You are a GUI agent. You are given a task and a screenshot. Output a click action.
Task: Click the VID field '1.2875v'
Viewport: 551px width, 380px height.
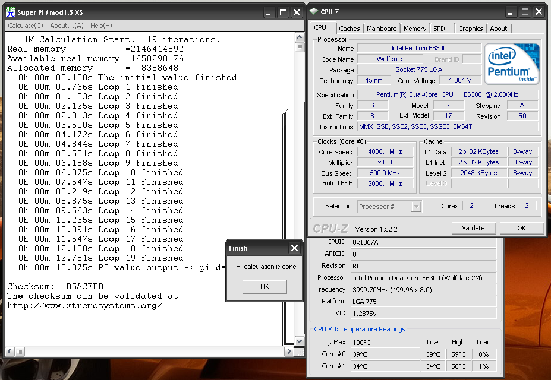pyautogui.click(x=424, y=313)
